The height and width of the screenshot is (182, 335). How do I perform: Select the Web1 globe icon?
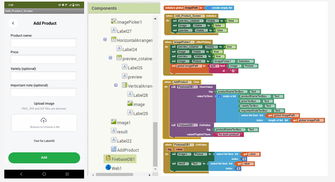(x=108, y=168)
